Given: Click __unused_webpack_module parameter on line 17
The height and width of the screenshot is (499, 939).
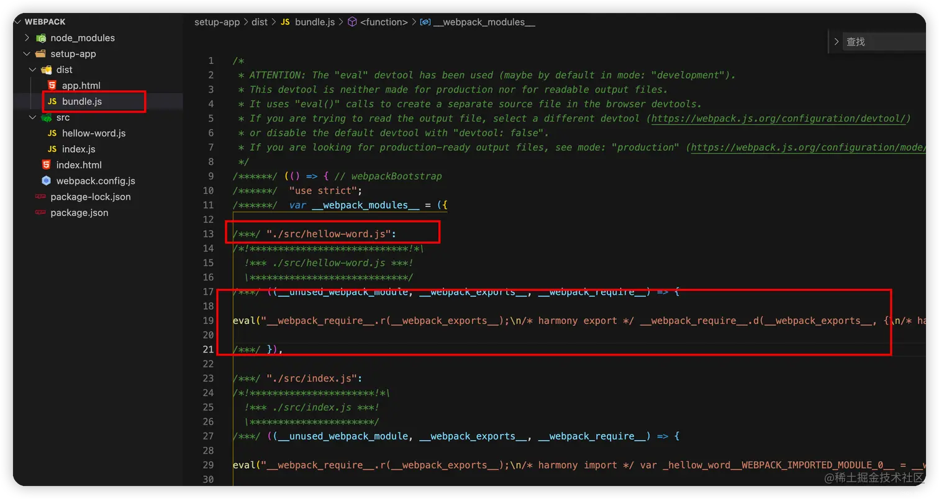Looking at the screenshot, I should click(x=343, y=292).
